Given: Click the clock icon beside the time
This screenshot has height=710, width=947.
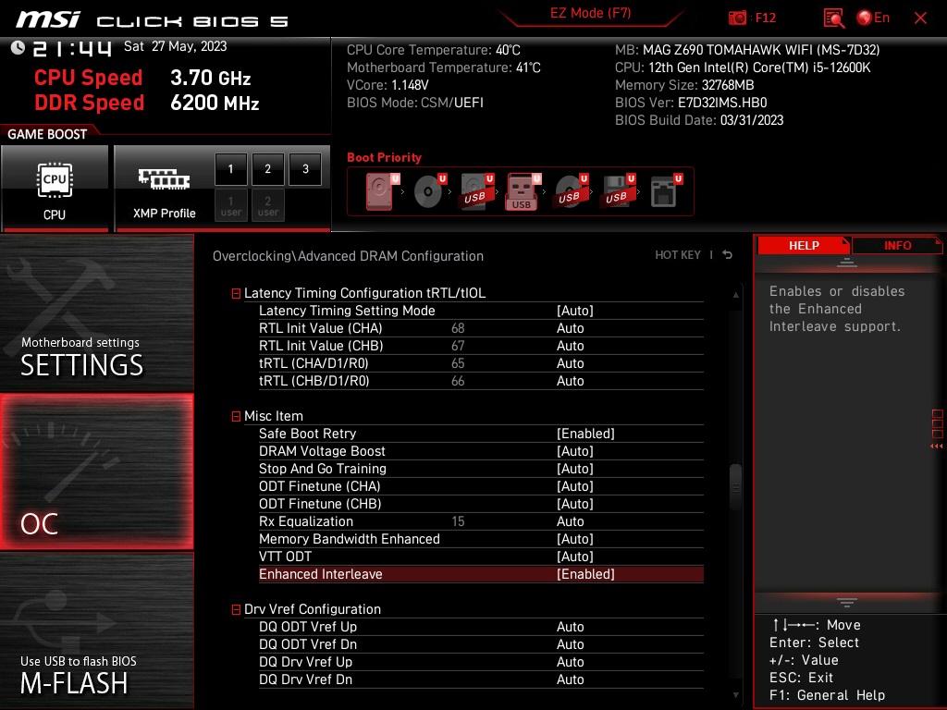Looking at the screenshot, I should coord(18,48).
